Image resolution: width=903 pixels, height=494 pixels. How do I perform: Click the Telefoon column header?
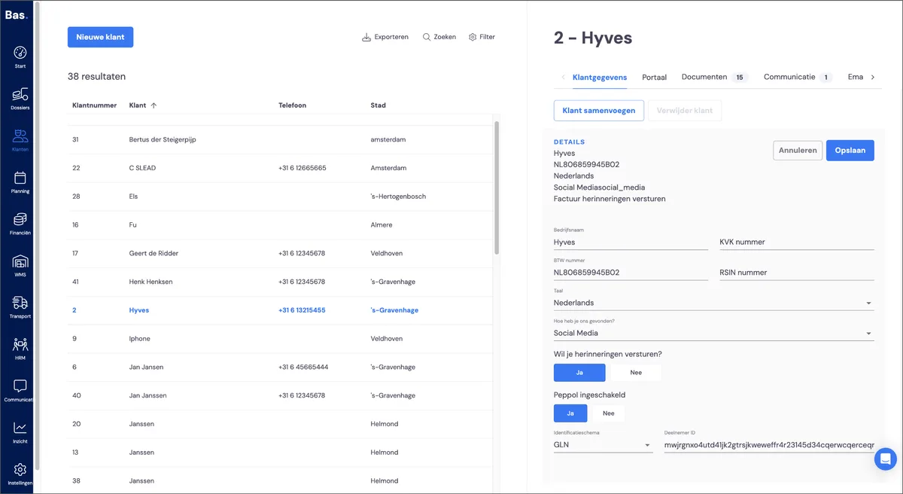click(x=292, y=105)
